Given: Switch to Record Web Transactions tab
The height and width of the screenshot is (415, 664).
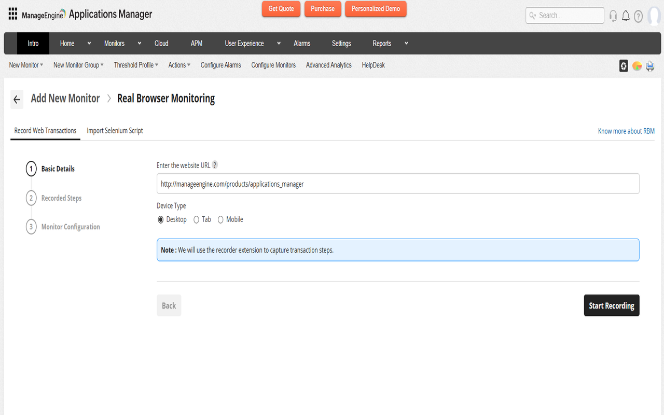Looking at the screenshot, I should tap(45, 131).
